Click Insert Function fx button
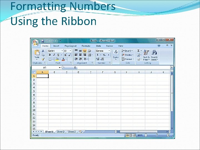The width and height of the screenshot is (200, 150). [75, 67]
